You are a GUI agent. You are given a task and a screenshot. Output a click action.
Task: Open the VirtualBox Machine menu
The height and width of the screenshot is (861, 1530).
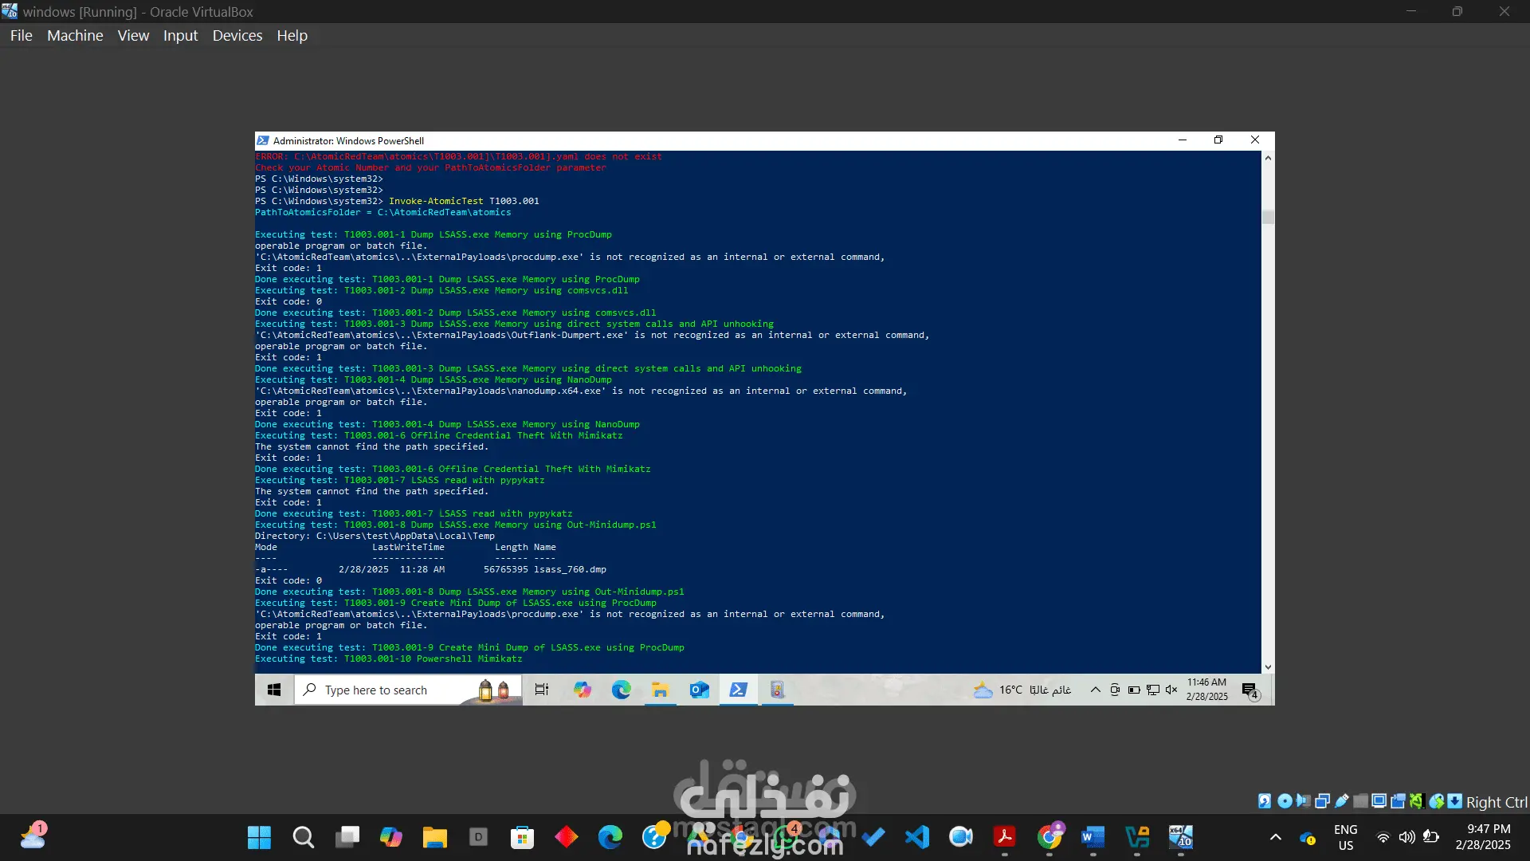coord(75,36)
